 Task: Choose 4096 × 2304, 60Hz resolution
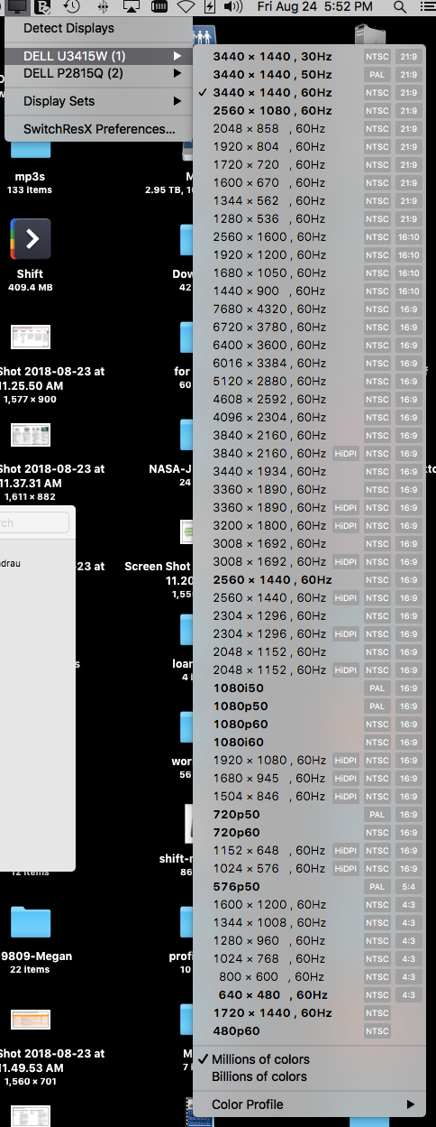click(x=309, y=417)
